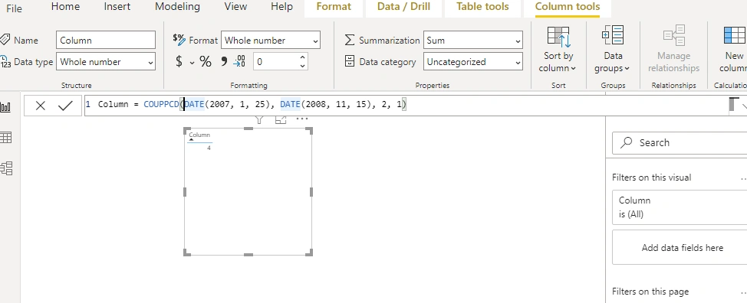The width and height of the screenshot is (747, 303).
Task: Toggle thousands separator comma icon
Action: 223,61
